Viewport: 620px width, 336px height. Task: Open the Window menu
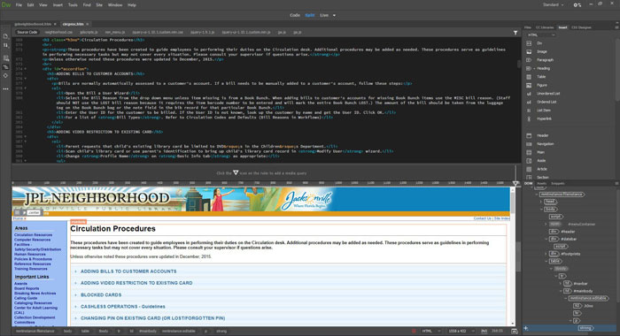click(115, 5)
